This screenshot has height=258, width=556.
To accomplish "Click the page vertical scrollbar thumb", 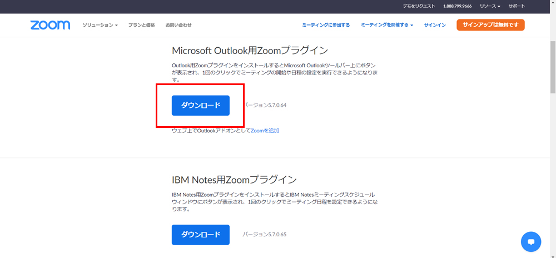I will click(553, 67).
